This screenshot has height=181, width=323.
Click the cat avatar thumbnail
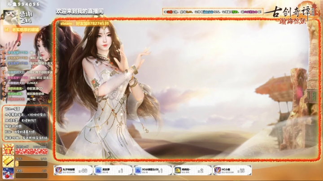[10, 17]
